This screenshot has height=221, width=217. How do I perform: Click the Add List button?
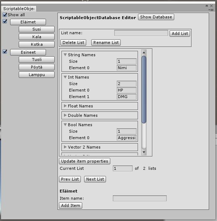pos(180,34)
